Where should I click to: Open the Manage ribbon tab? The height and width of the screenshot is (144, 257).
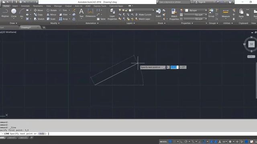pos(58,6)
